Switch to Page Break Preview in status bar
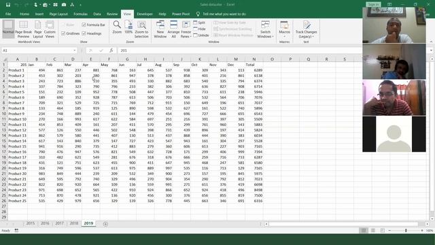The height and width of the screenshot is (245, 435). pos(382,231)
